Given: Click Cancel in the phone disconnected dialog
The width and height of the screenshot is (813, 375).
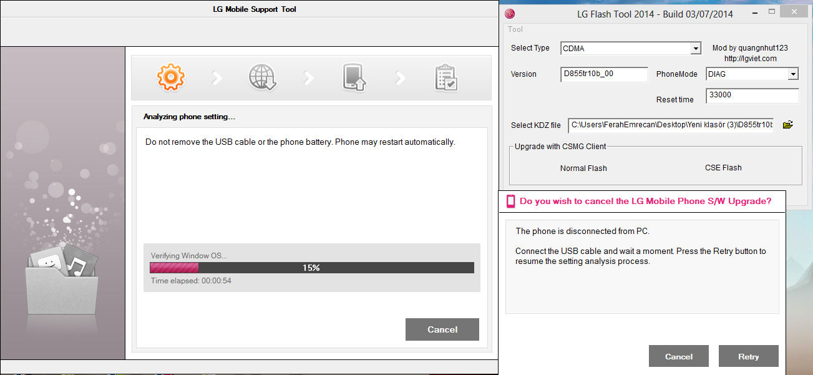Looking at the screenshot, I should tap(679, 356).
